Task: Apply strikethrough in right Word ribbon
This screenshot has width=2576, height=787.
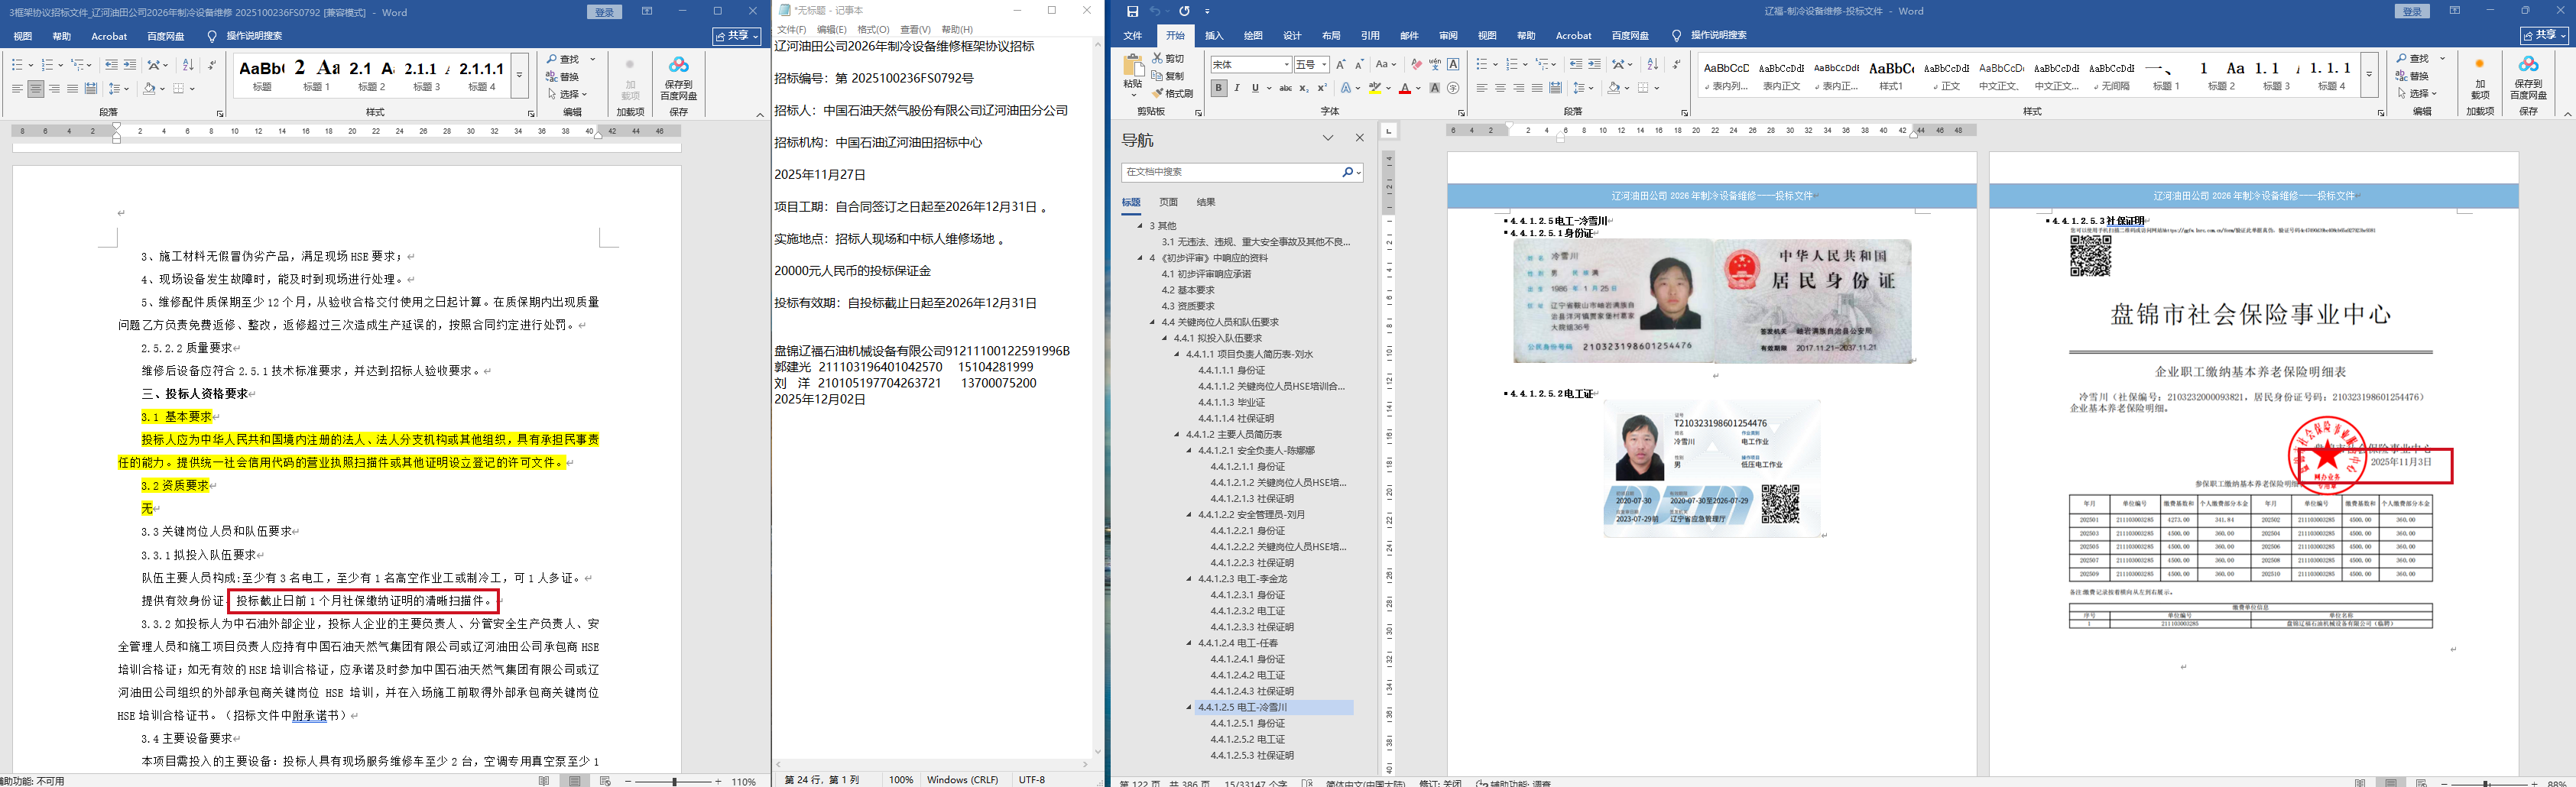Action: [x=1285, y=88]
